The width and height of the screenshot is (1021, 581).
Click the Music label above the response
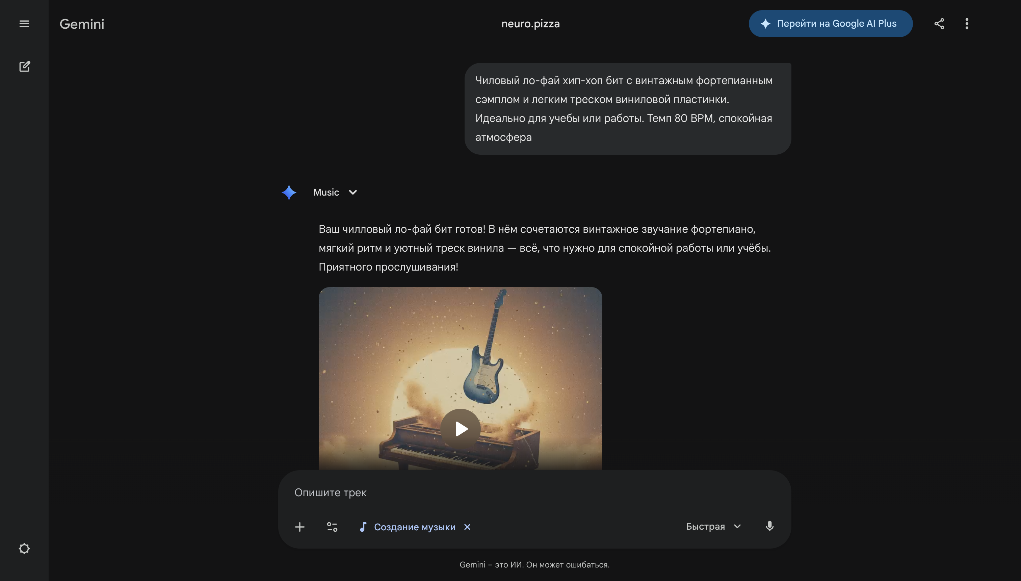pyautogui.click(x=326, y=192)
